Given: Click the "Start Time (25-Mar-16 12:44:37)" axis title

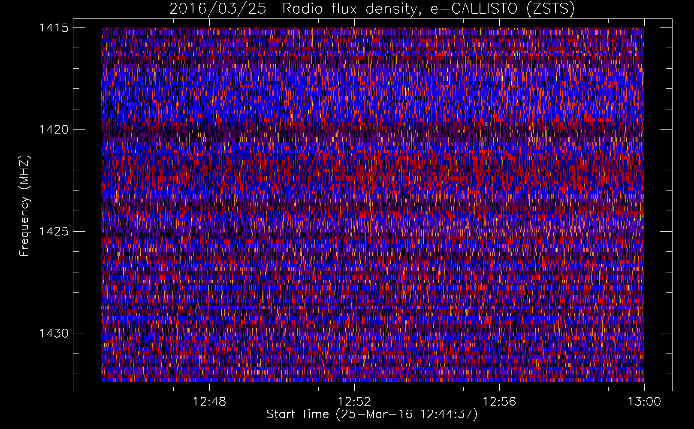Looking at the screenshot, I should tap(372, 414).
